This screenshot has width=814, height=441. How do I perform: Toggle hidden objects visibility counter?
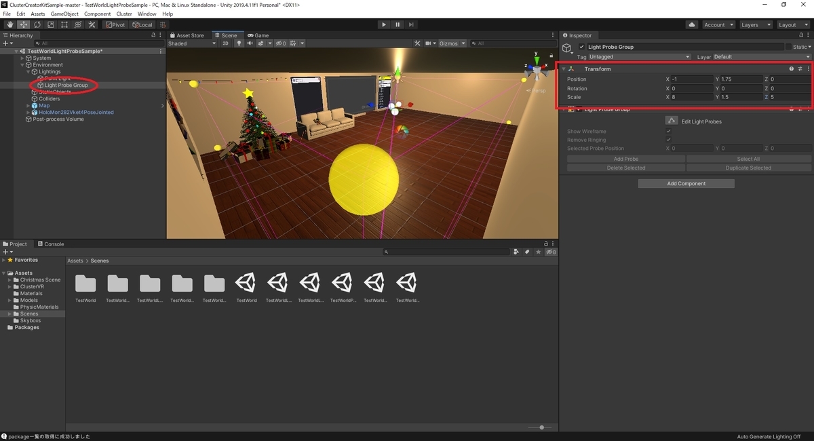[x=281, y=43]
